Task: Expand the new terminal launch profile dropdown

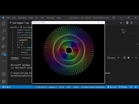Action: (x=121, y=58)
